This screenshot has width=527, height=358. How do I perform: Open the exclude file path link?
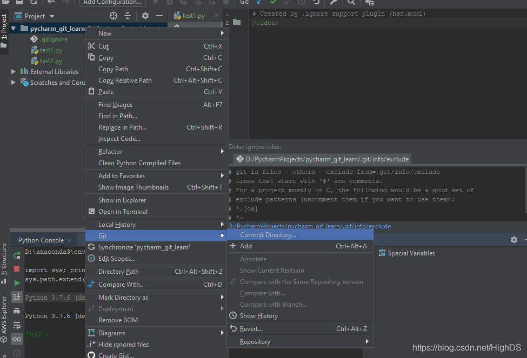[310, 226]
